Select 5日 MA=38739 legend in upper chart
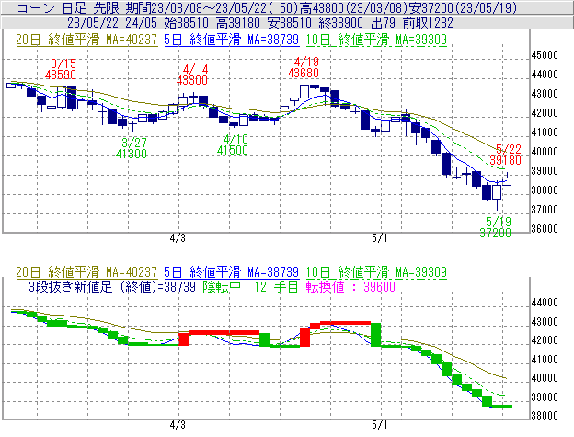574x437 pixels. tap(232, 40)
